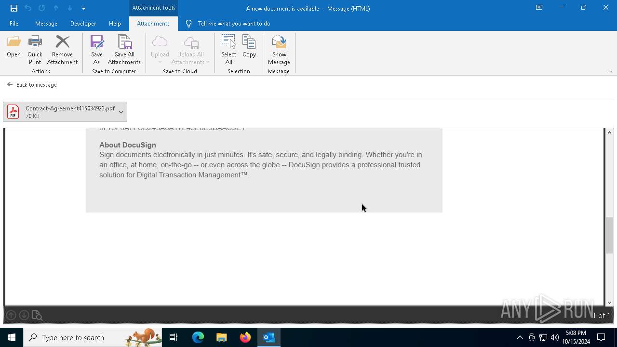The width and height of the screenshot is (617, 347).
Task: Open Windows Start menu
Action: point(12,337)
